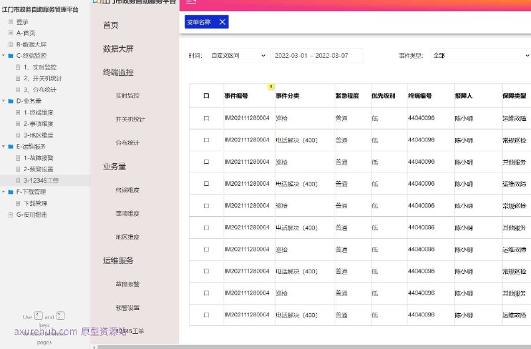Screen dimensions: 531x349
Task: Collapse the D-业务量 tree node arrow
Action: point(3,101)
